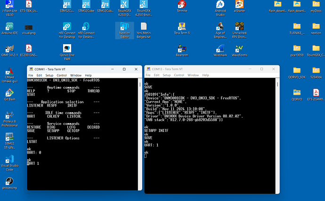Image resolution: width=325 pixels, height=201 pixels.
Task: Launch STM32CubeMX desktop icon
Action: (x=67, y=7)
